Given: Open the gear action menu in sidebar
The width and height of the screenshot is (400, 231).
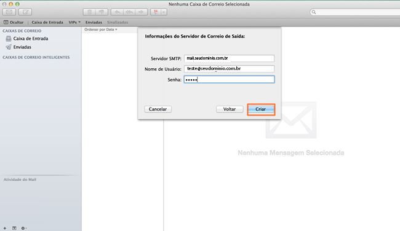Looking at the screenshot, I should (24, 228).
